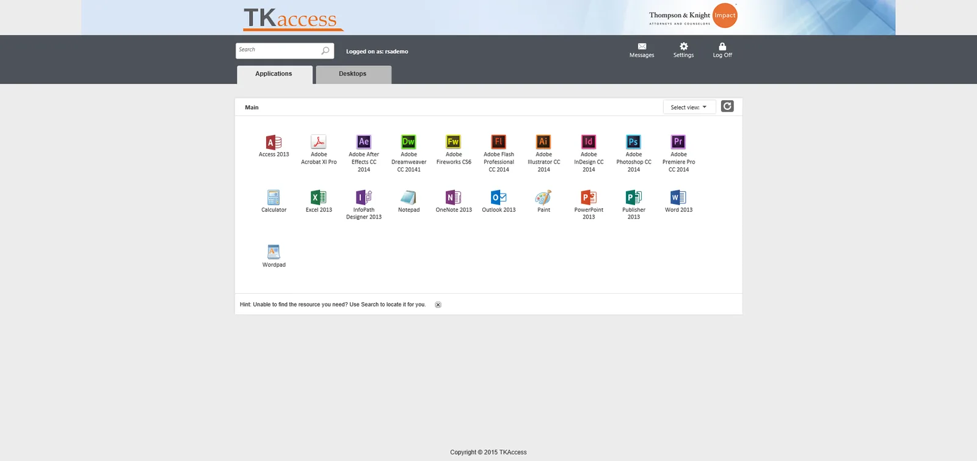This screenshot has height=461, width=977.
Task: Open OneNote 2013
Action: point(454,201)
